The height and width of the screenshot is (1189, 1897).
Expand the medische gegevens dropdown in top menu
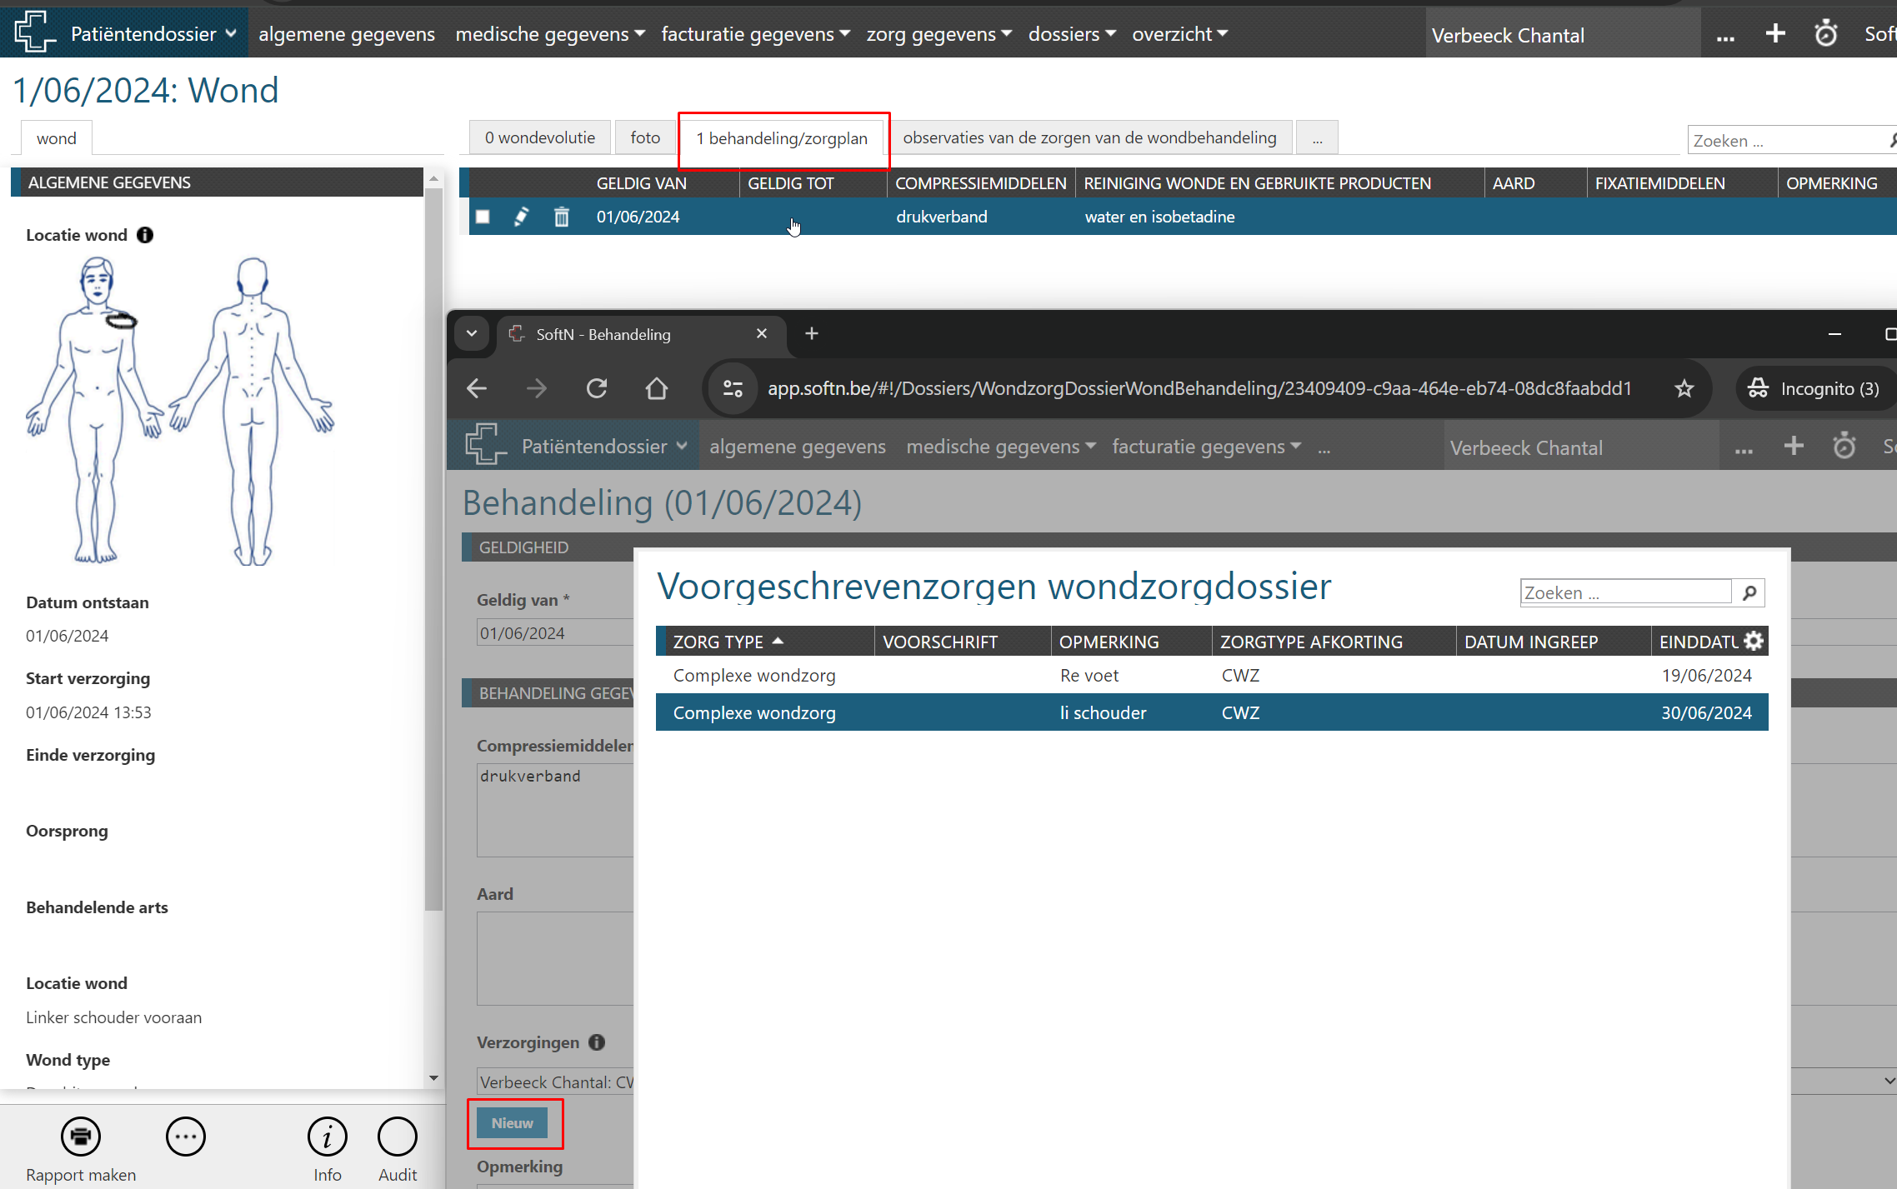point(550,34)
